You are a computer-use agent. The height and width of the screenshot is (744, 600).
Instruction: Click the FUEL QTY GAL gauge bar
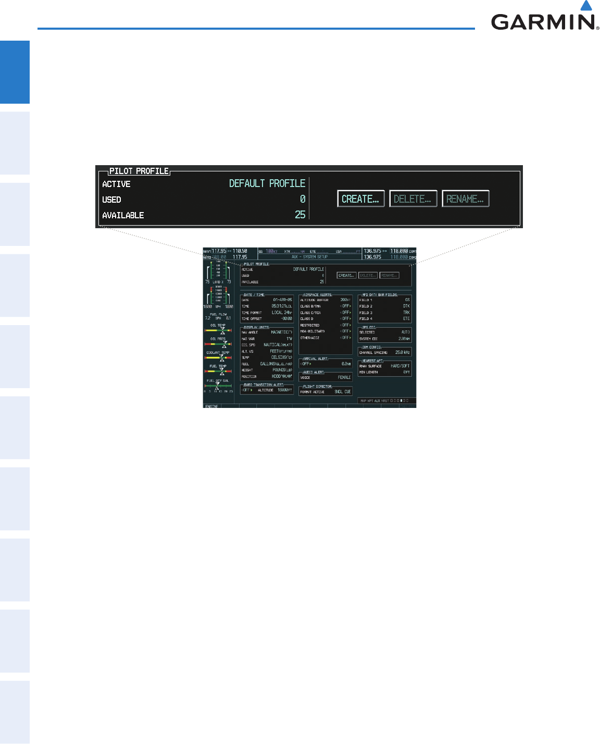click(218, 386)
